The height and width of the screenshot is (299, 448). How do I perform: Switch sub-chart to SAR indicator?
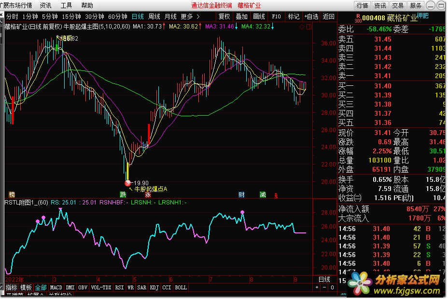point(142,287)
